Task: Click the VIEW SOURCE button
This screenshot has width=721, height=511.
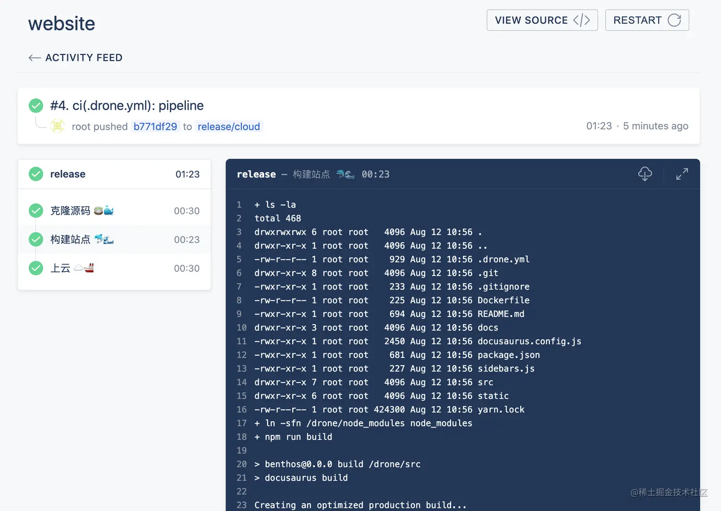Action: pyautogui.click(x=542, y=20)
